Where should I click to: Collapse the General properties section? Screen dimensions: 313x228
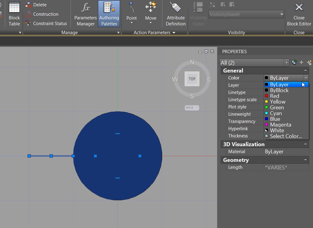[305, 71]
